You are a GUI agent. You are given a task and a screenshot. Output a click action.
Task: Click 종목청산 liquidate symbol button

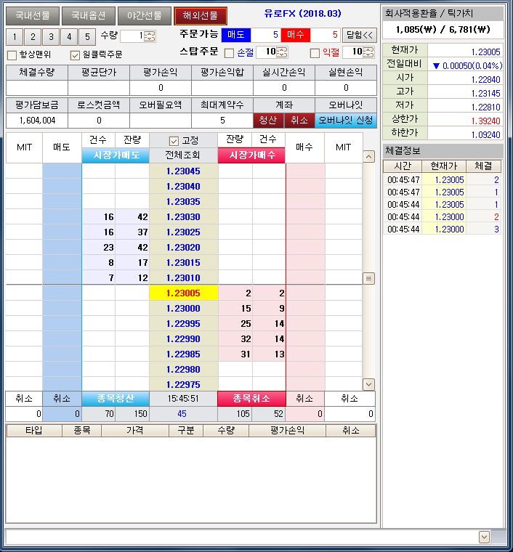116,399
